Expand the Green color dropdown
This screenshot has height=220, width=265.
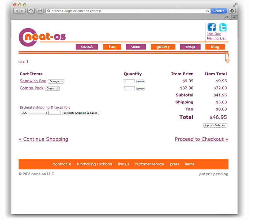pyautogui.click(x=52, y=89)
